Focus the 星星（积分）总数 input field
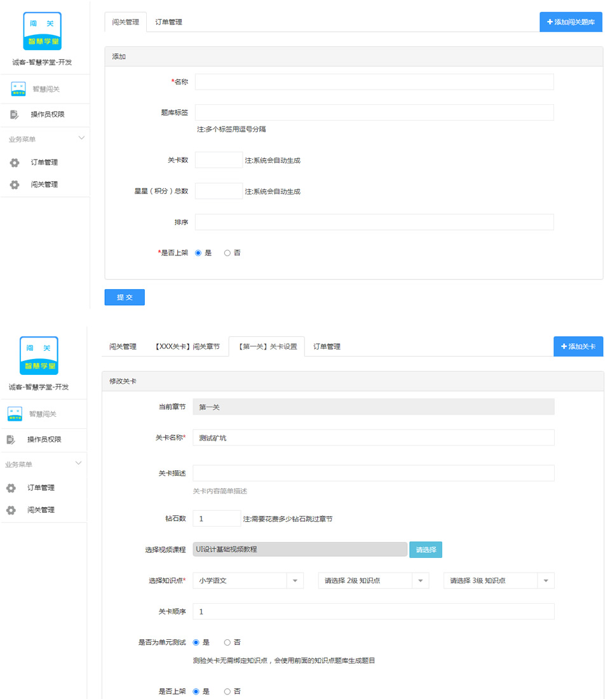 coord(219,191)
